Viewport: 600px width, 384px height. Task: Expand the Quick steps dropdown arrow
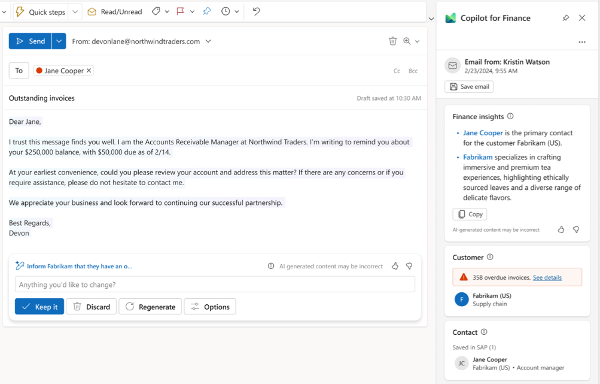tap(75, 12)
